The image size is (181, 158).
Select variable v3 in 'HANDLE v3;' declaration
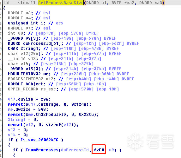pos(28,13)
